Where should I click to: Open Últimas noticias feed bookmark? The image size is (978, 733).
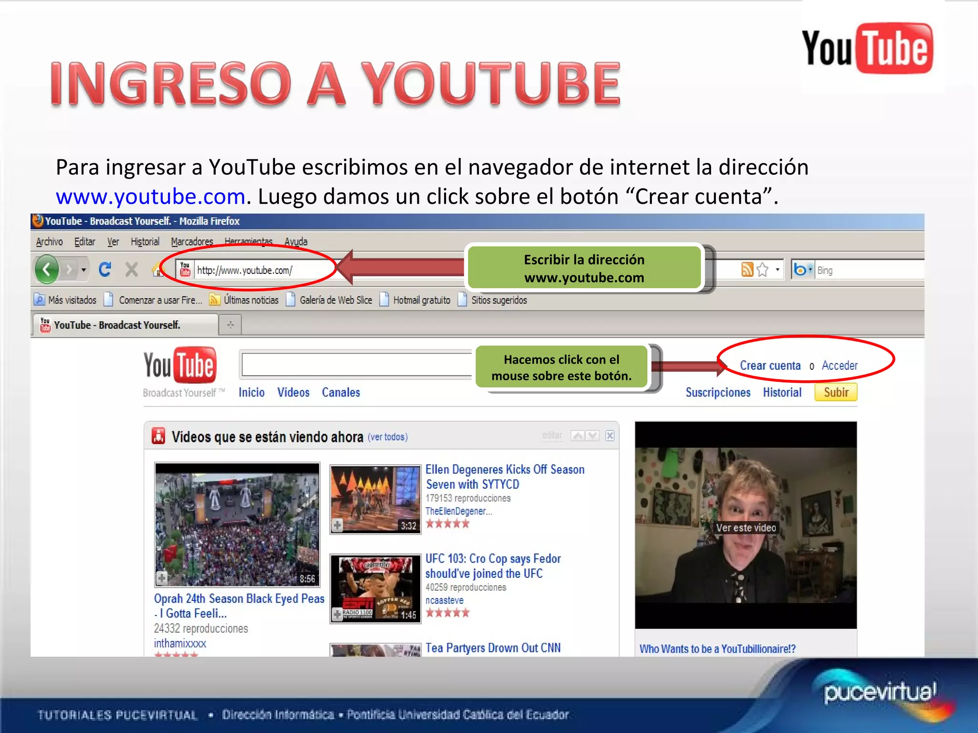244,300
